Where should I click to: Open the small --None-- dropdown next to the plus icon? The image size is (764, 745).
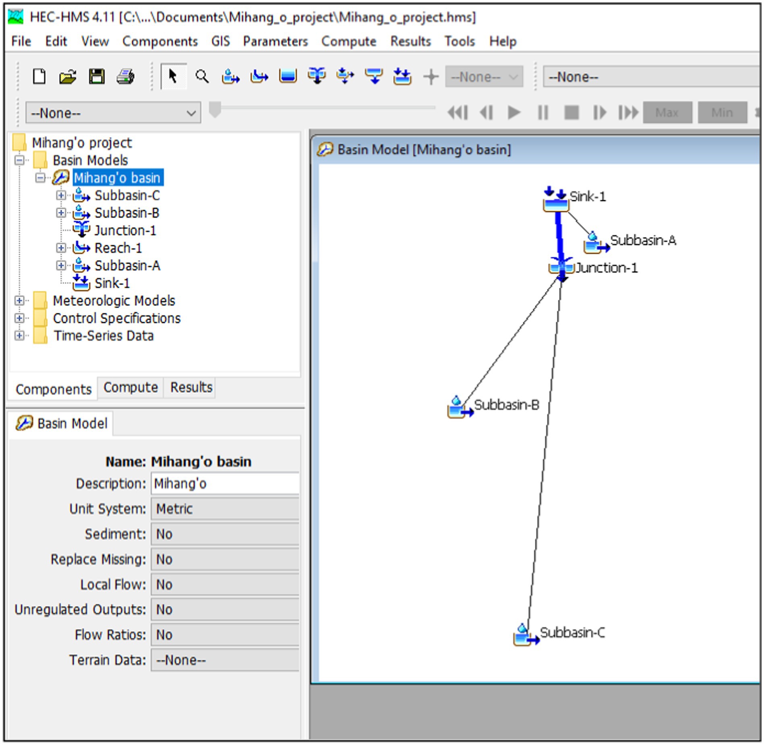(x=484, y=77)
